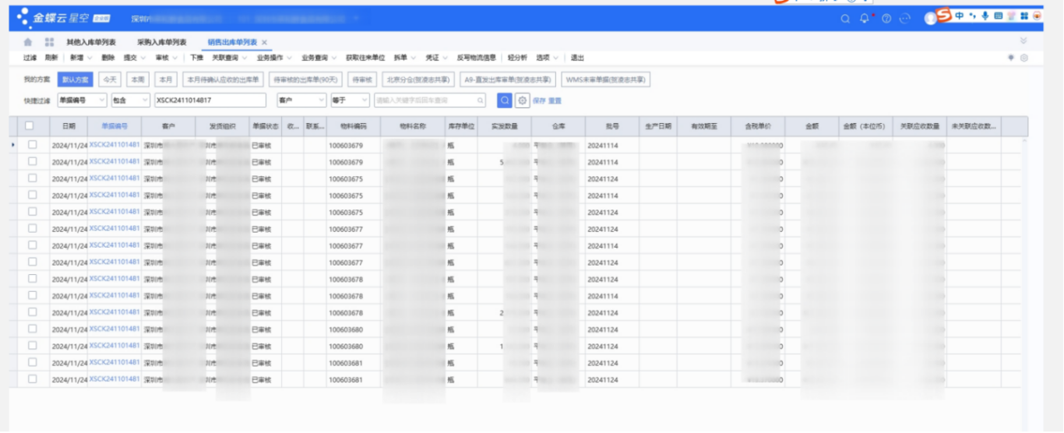Open the 包含 operator combo box

tap(131, 100)
